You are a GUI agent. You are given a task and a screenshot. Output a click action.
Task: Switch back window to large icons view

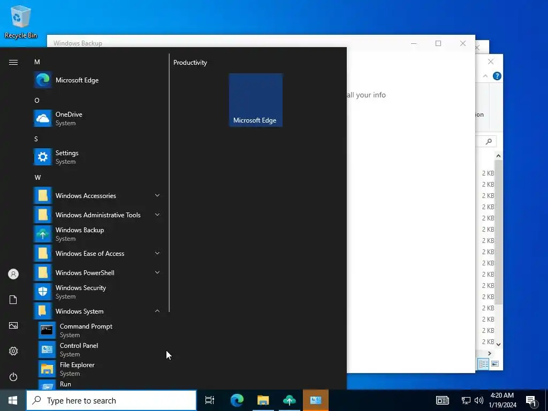pyautogui.click(x=495, y=364)
